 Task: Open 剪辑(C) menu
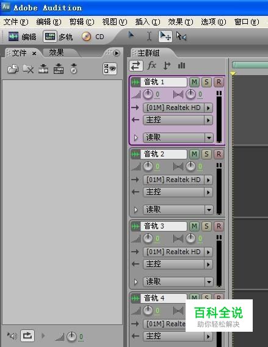[x=82, y=22]
